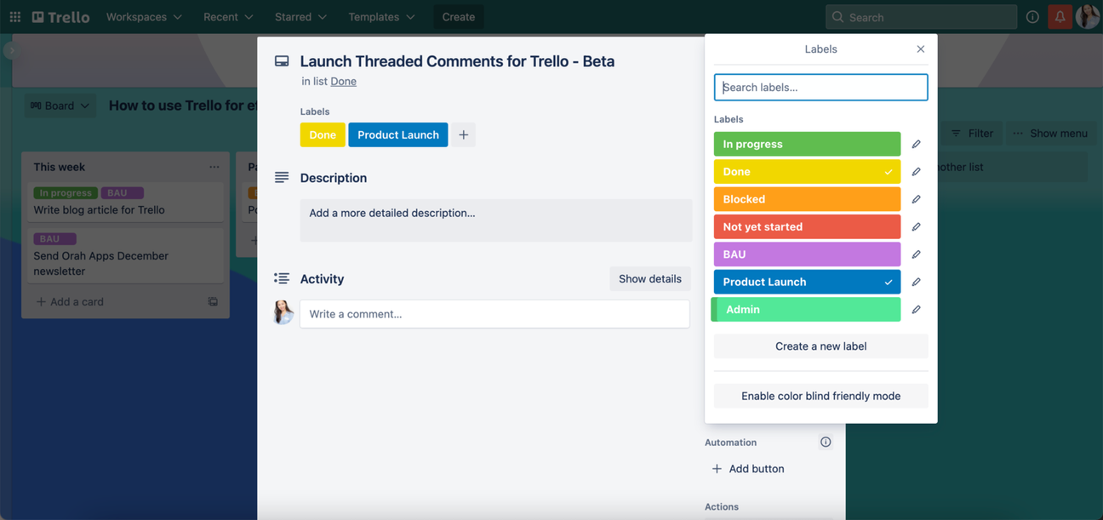
Task: Edit the Done label pencil
Action: 916,172
